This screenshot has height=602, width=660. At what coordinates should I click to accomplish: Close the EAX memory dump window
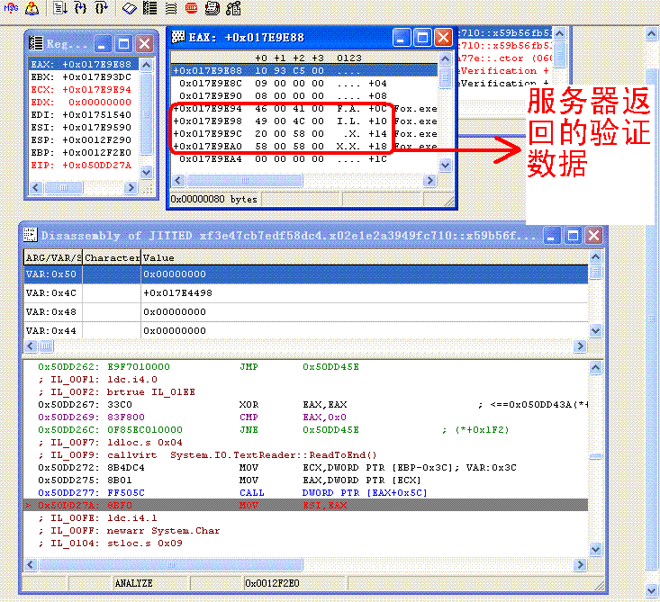point(443,38)
